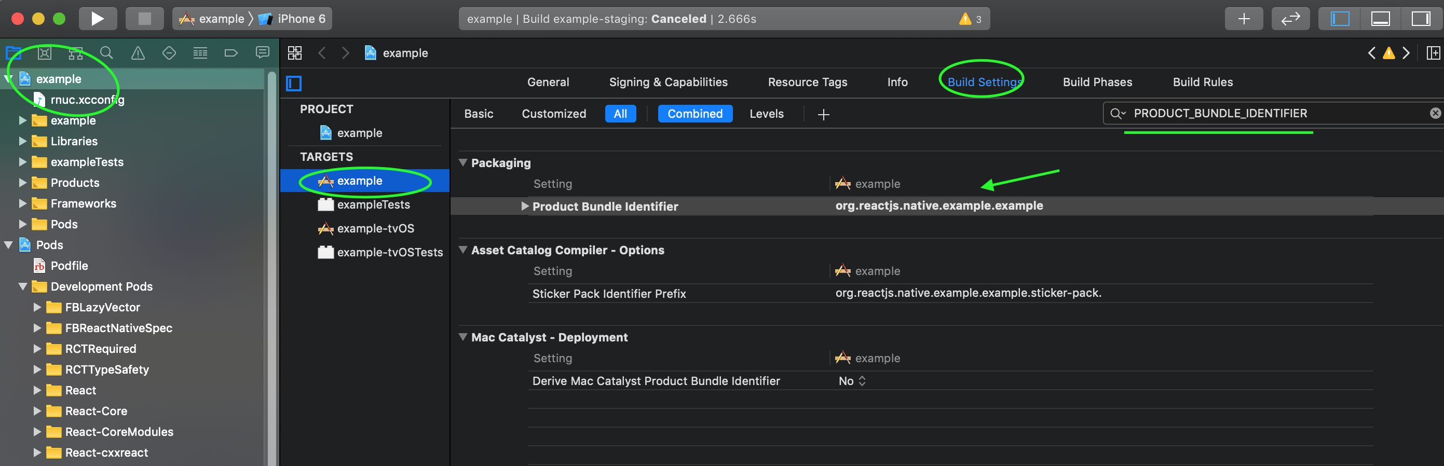
Task: Show the Project navigator folder icon
Action: click(13, 53)
